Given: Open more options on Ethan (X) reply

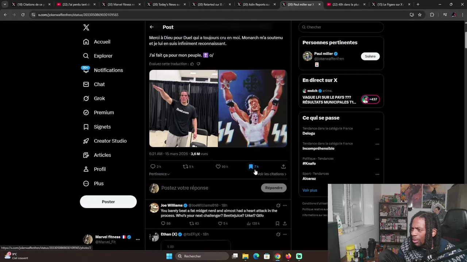Looking at the screenshot, I should click(x=285, y=234).
